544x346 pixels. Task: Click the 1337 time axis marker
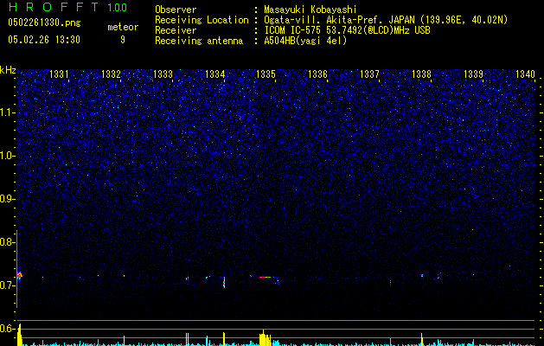[x=370, y=74]
